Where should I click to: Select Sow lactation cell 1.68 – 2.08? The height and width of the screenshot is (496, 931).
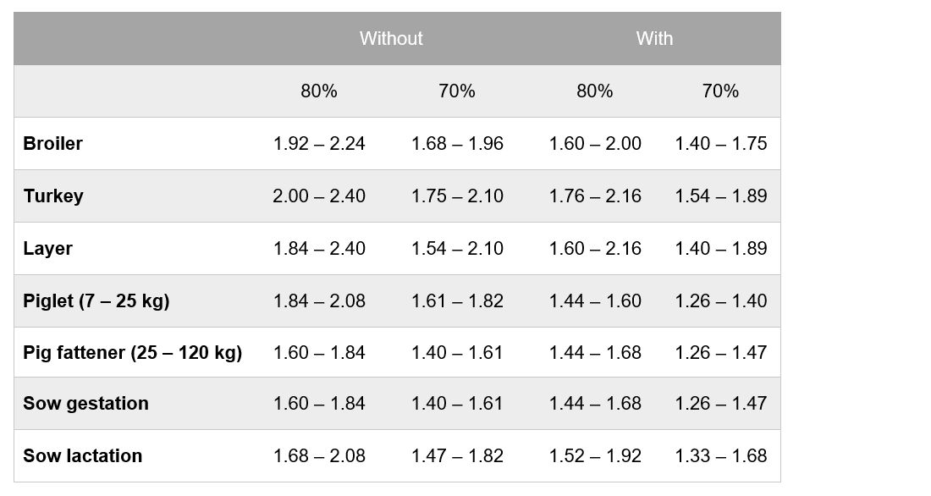(319, 456)
